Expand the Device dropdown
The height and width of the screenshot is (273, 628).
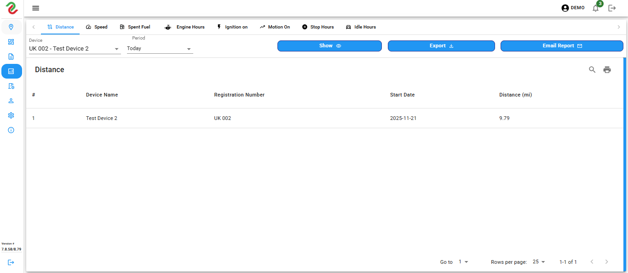tap(75, 49)
